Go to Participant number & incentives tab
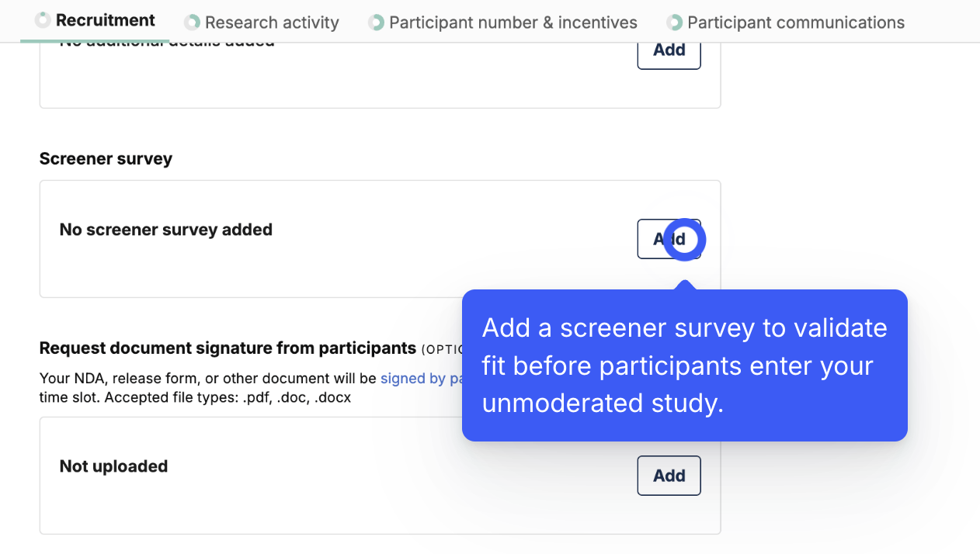Image resolution: width=980 pixels, height=554 pixels. (513, 23)
